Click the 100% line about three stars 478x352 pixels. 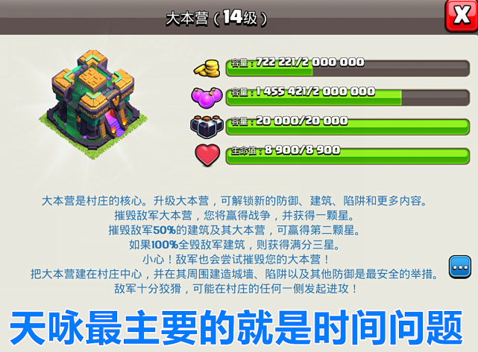pyautogui.click(x=234, y=245)
